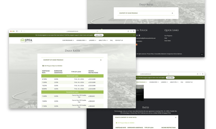
Task: Reload page icon in front browser address bar
Action: 97,31
